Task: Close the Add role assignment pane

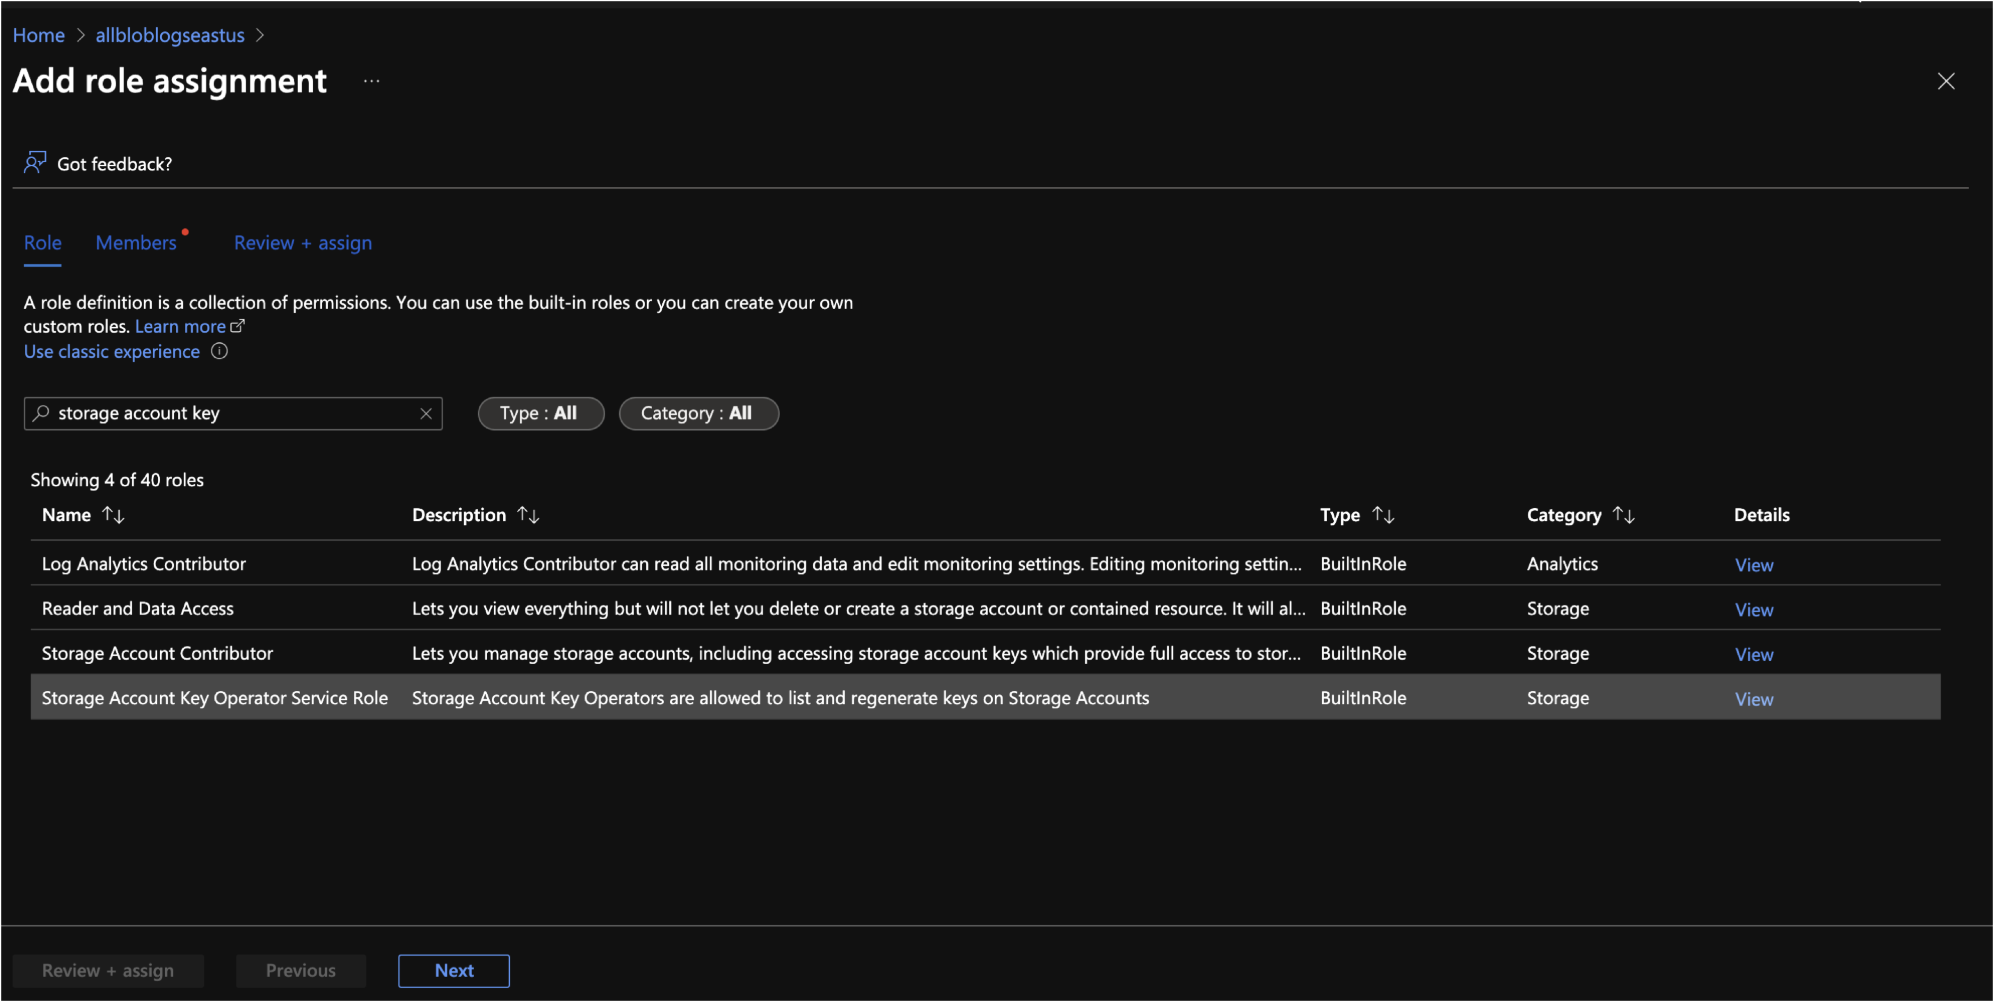Action: point(1946,81)
